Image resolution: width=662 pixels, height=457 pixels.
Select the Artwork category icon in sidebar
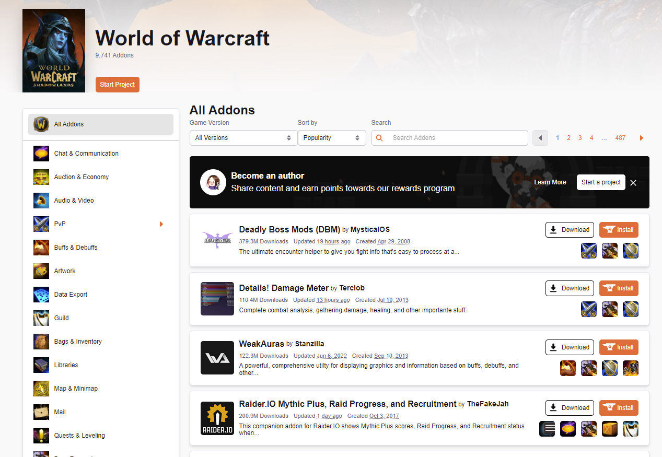[41, 271]
